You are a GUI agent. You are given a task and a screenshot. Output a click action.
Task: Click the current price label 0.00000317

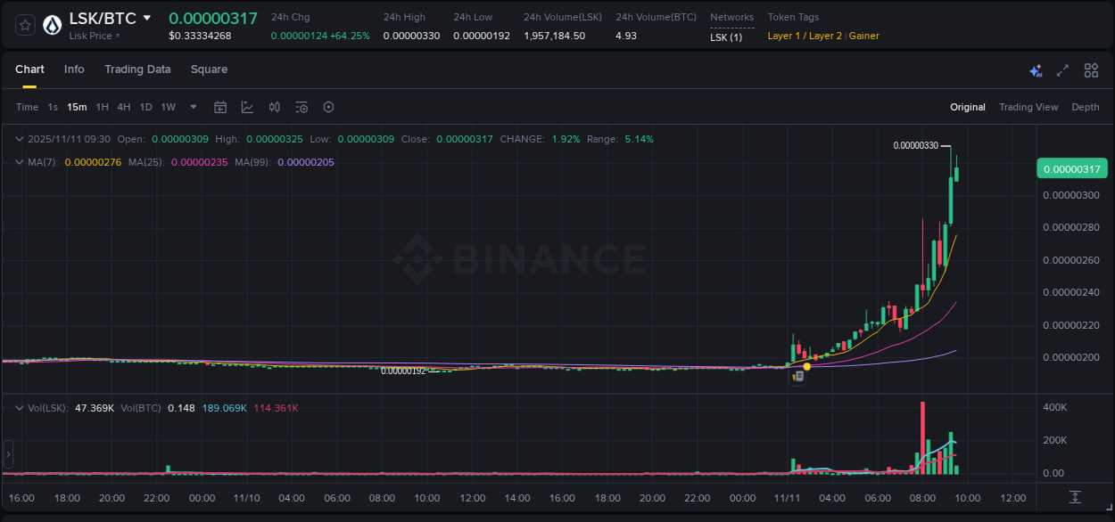pyautogui.click(x=1071, y=168)
